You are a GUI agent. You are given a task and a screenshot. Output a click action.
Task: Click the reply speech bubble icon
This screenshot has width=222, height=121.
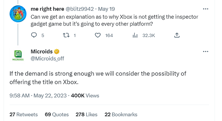click(x=34, y=35)
